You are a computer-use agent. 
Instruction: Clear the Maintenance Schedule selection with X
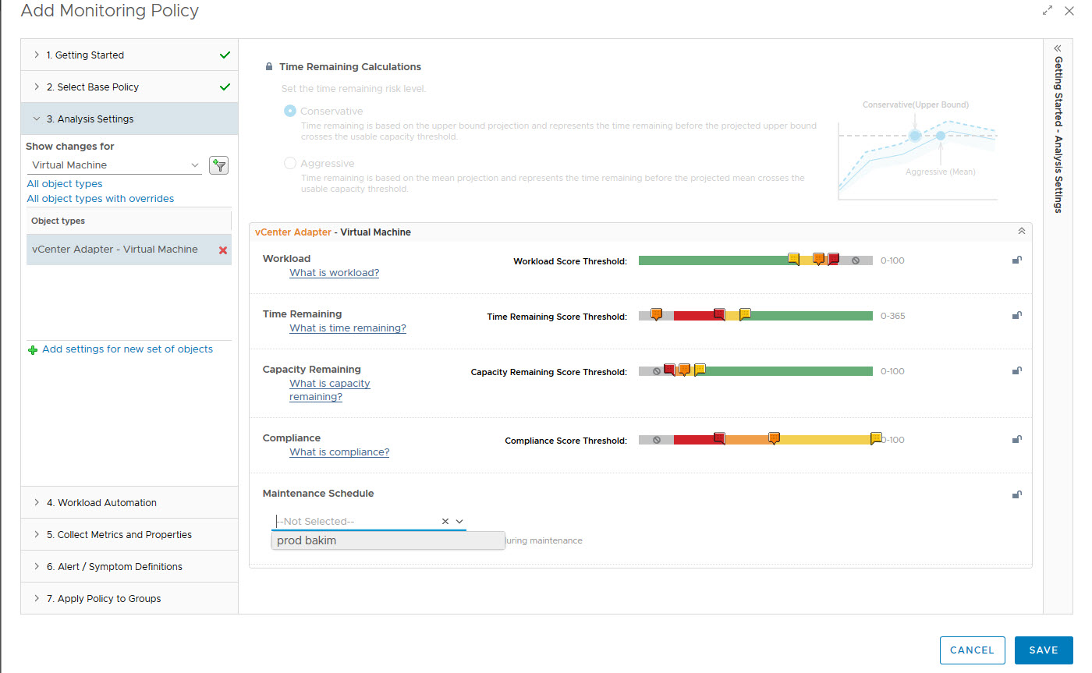[x=445, y=522]
